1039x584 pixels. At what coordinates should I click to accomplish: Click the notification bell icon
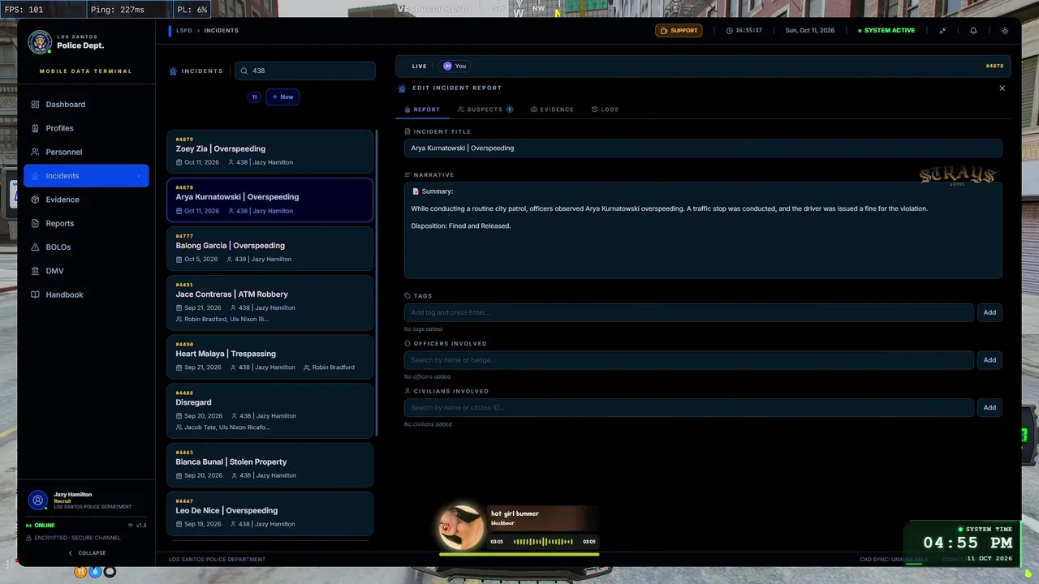tap(973, 31)
